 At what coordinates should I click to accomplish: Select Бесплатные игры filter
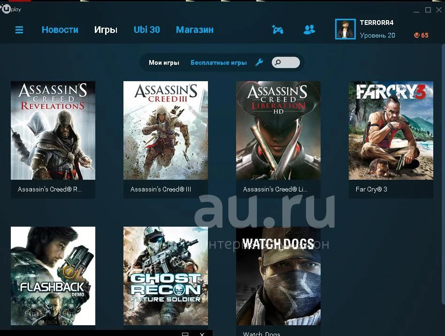tap(219, 63)
